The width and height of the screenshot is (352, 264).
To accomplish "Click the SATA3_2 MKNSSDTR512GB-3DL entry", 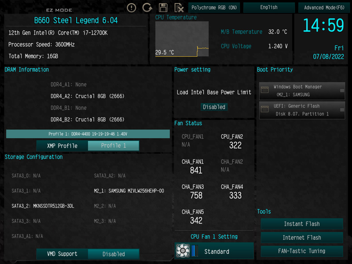I will coord(43,206).
